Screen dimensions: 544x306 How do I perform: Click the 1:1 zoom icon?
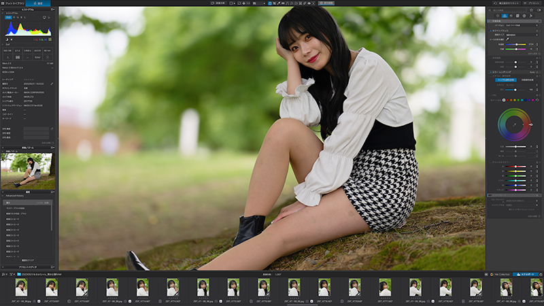pyautogui.click(x=248, y=3)
